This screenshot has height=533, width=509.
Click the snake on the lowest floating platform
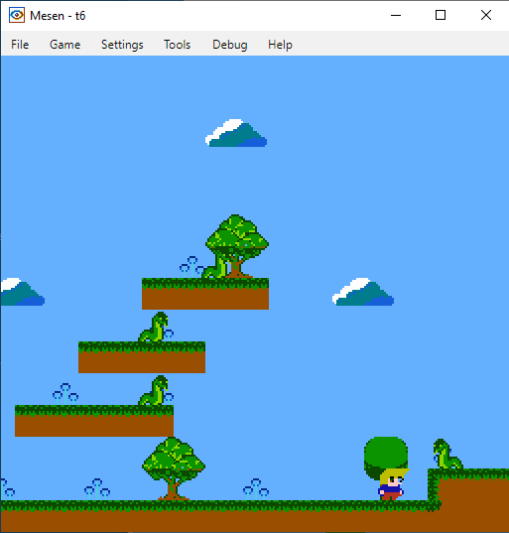point(153,390)
